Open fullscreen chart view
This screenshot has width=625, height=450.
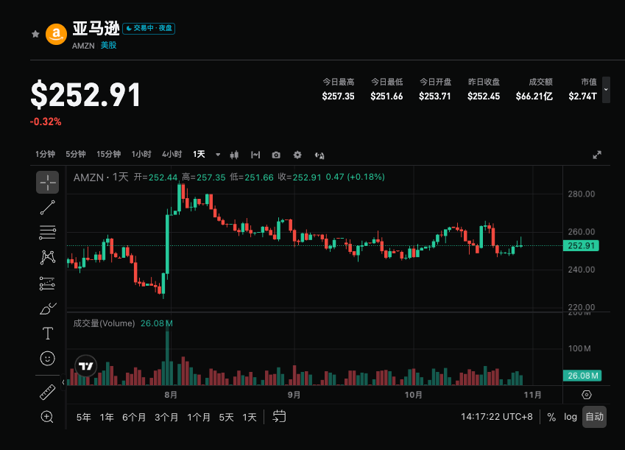[x=597, y=155]
